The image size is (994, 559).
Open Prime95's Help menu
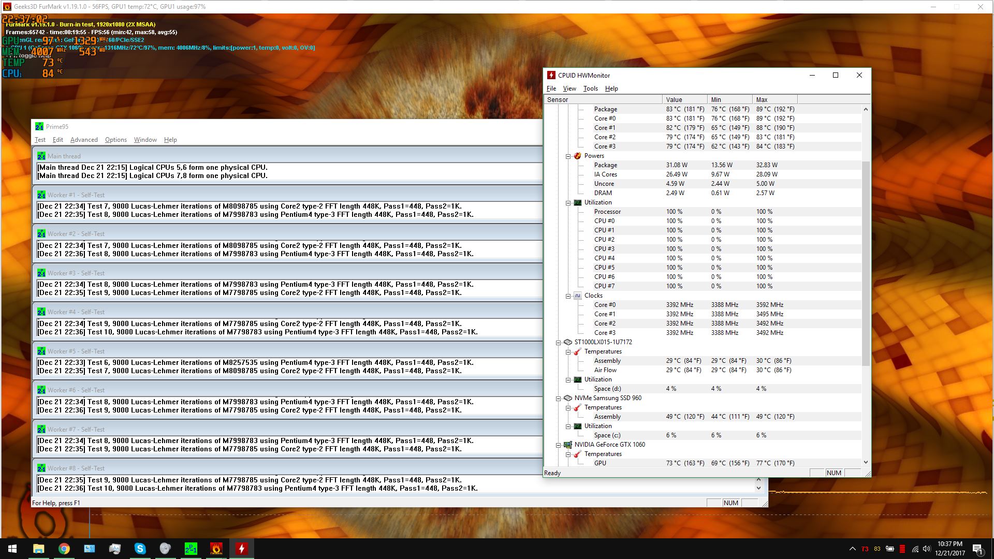(170, 140)
